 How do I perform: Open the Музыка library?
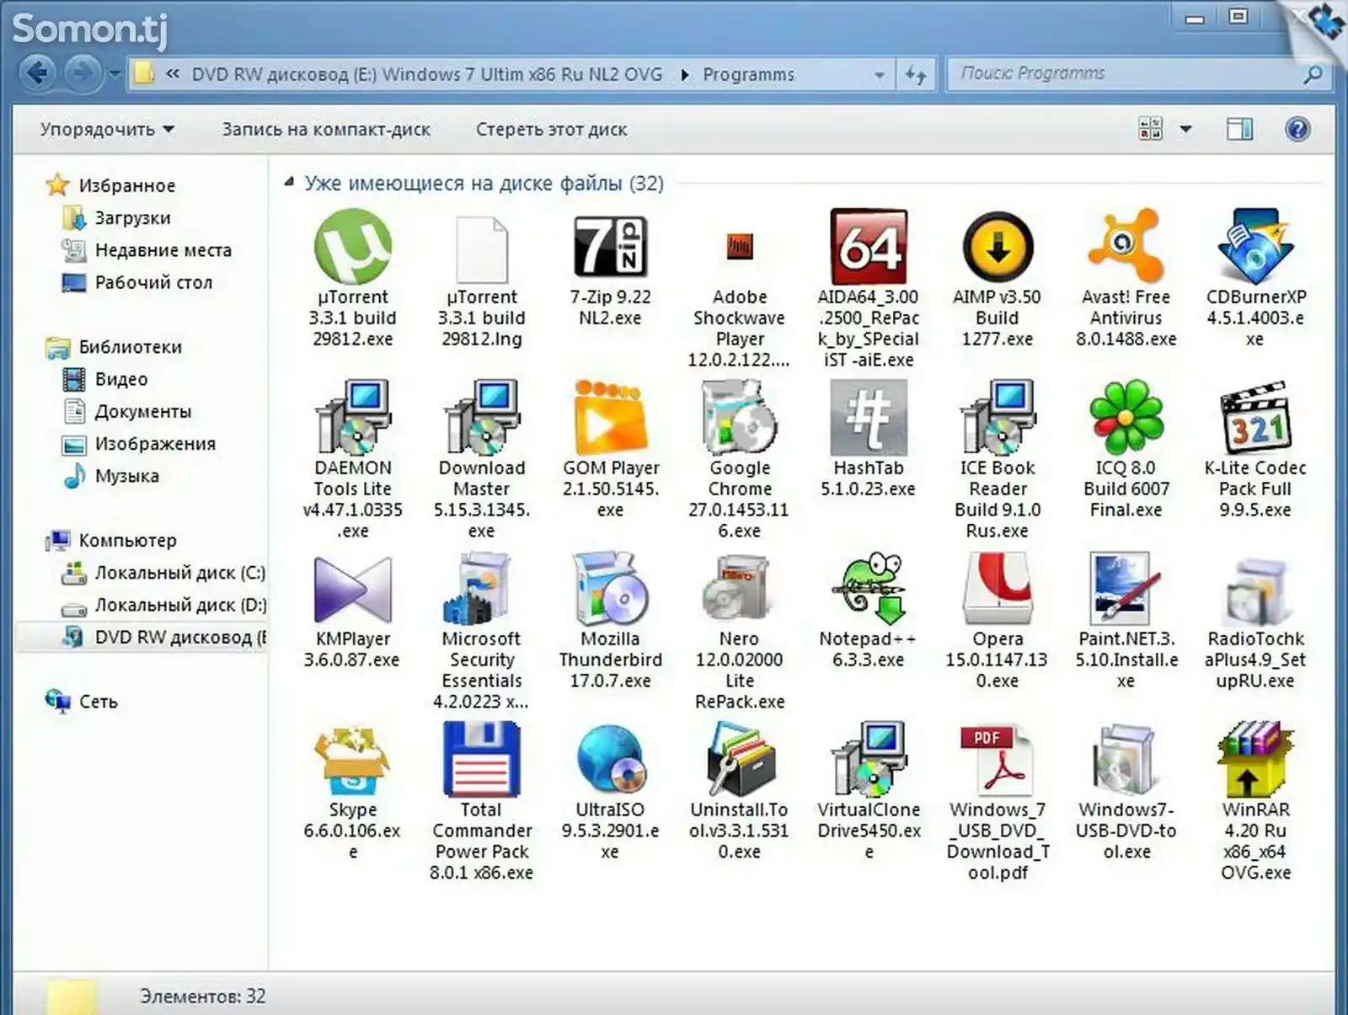click(x=126, y=476)
